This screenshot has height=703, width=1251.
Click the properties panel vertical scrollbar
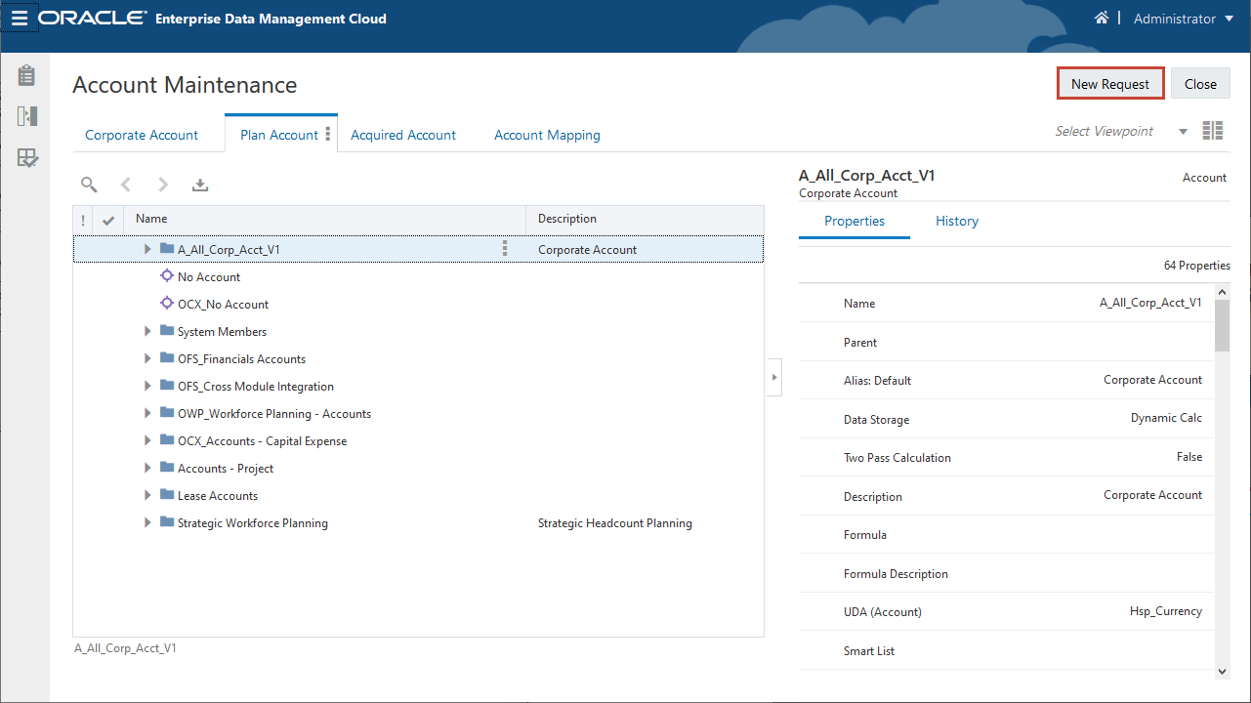pos(1222,326)
